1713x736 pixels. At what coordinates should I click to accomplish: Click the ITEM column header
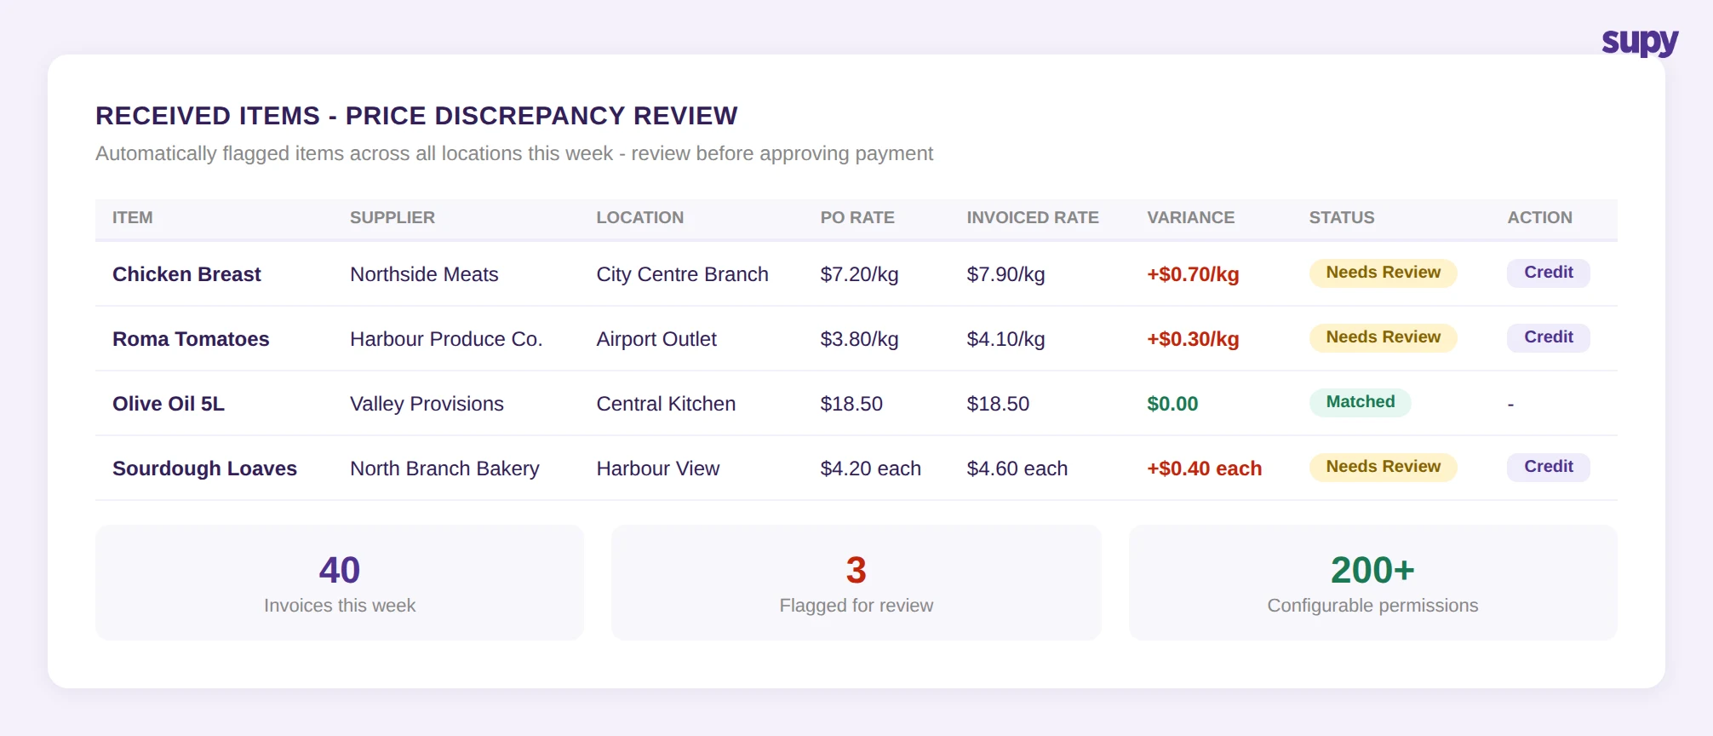[133, 217]
